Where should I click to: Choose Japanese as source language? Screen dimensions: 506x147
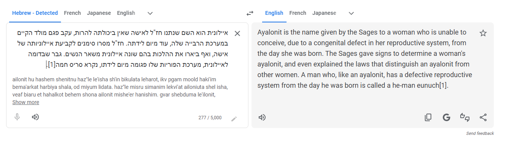[x=99, y=13]
